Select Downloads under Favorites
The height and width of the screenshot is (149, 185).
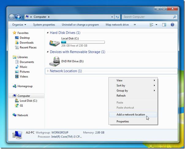point(27,43)
